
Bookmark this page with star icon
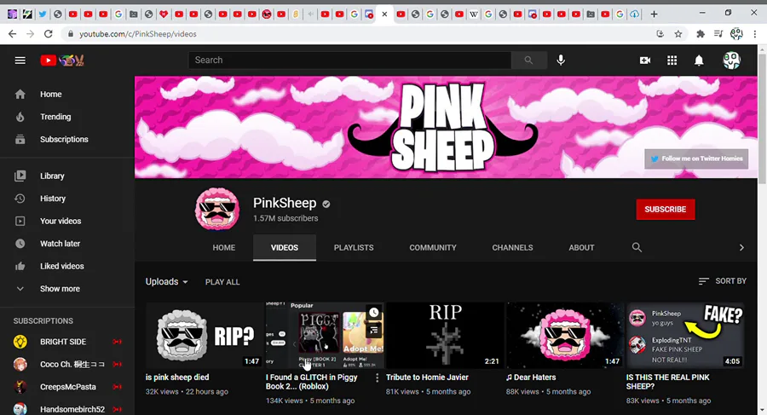(678, 34)
